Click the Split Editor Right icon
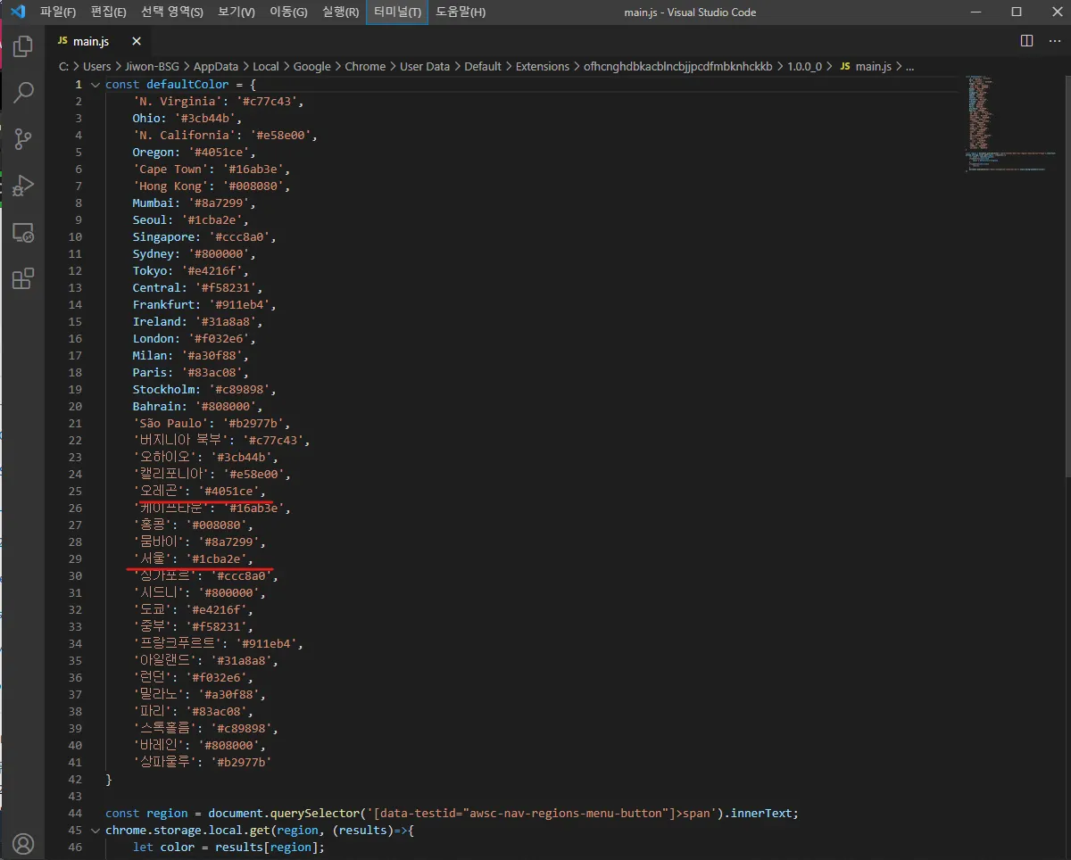The image size is (1071, 860). tap(1026, 41)
